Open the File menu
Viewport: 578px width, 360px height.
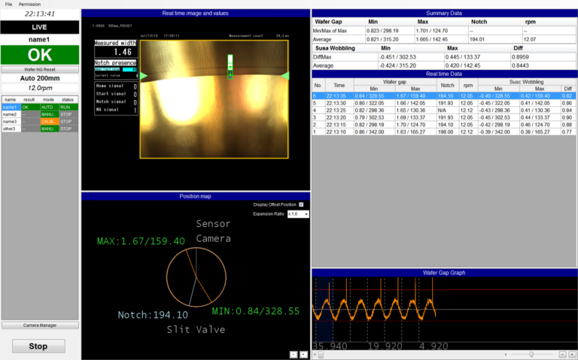(8, 4)
